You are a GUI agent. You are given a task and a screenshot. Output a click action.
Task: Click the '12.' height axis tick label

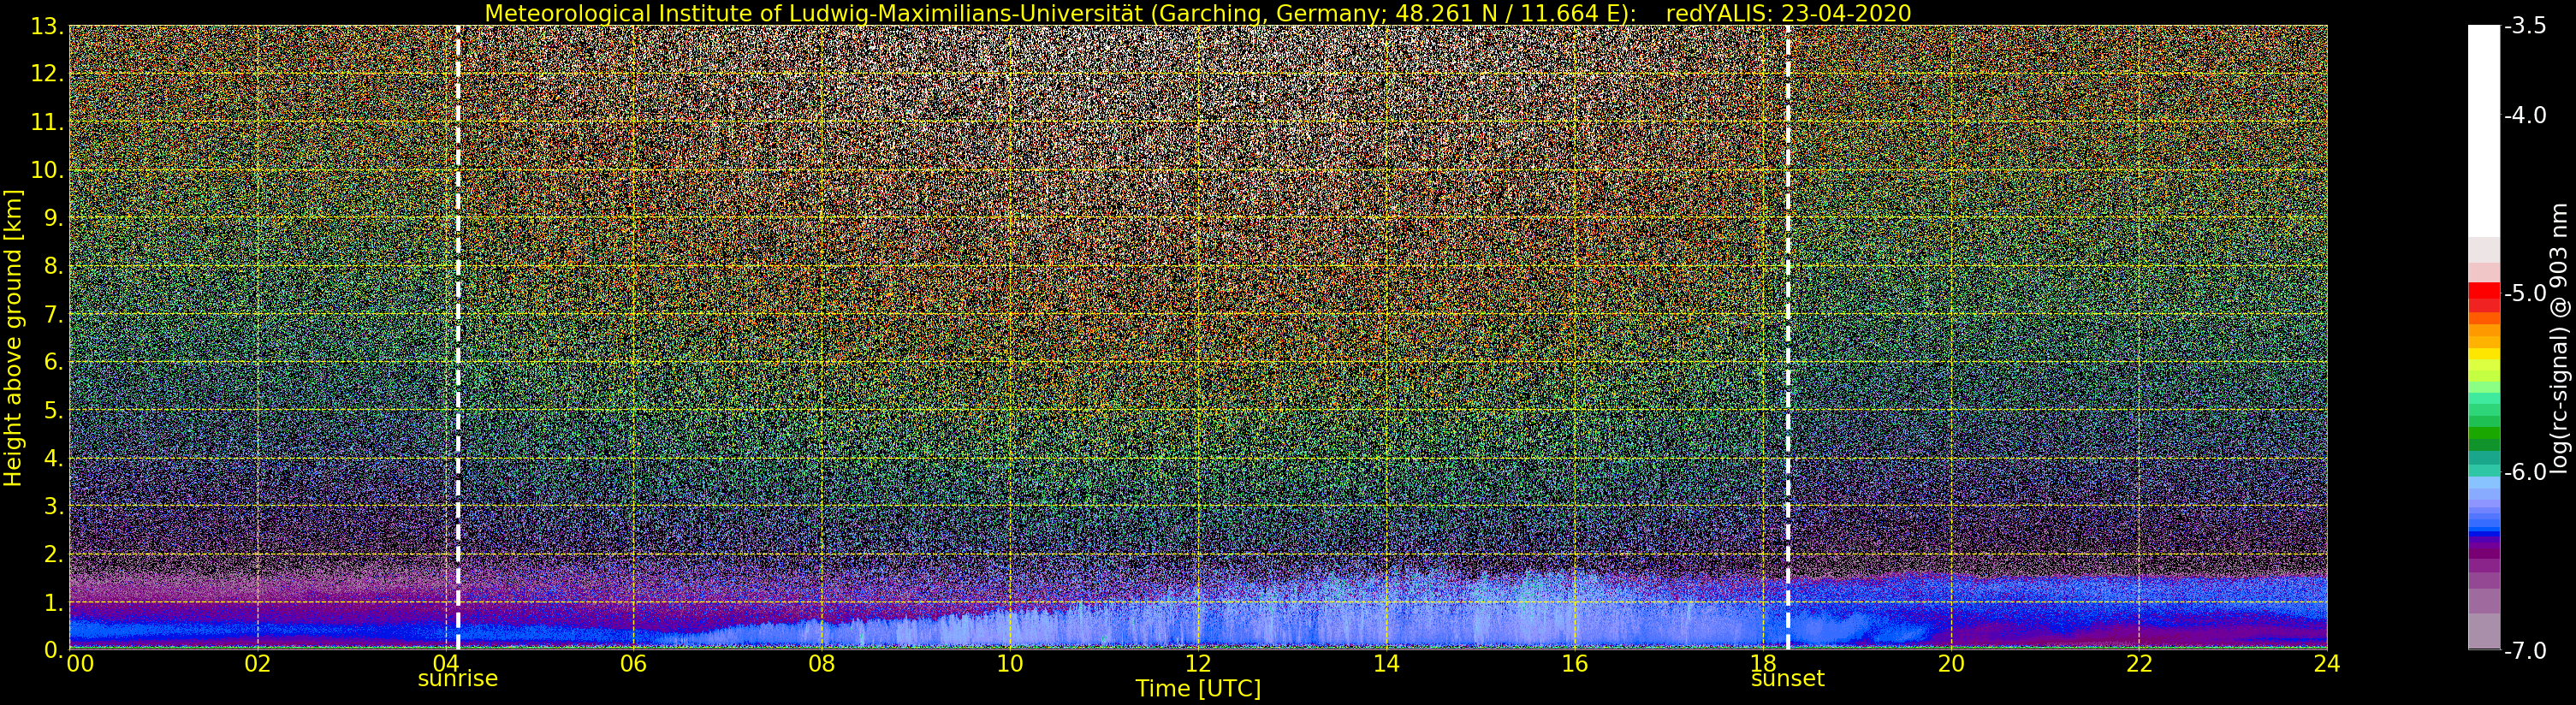coord(47,74)
